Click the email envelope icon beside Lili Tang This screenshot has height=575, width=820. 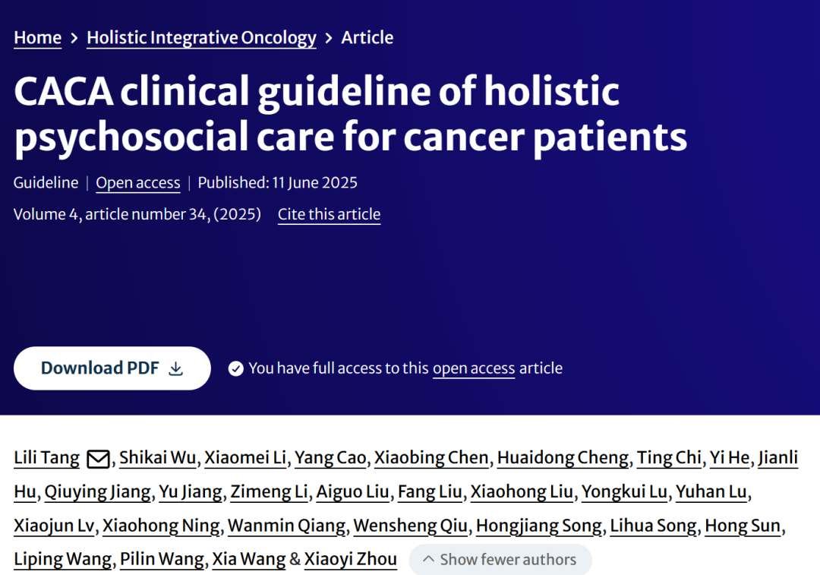(x=98, y=459)
